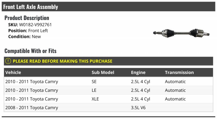Click the Product Description heading
Image resolution: width=217 pixels, height=119 pixels.
click(27, 18)
